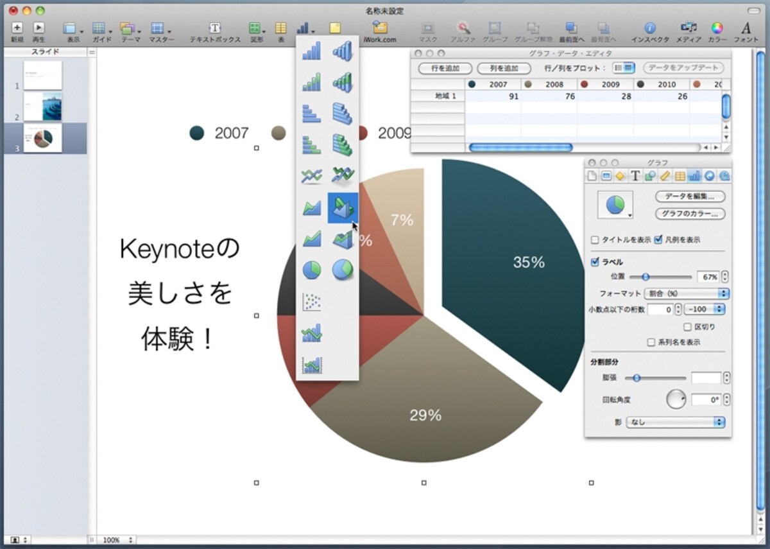The width and height of the screenshot is (770, 549).
Task: Open the 図形 shapes dropdown
Action: coord(257,28)
